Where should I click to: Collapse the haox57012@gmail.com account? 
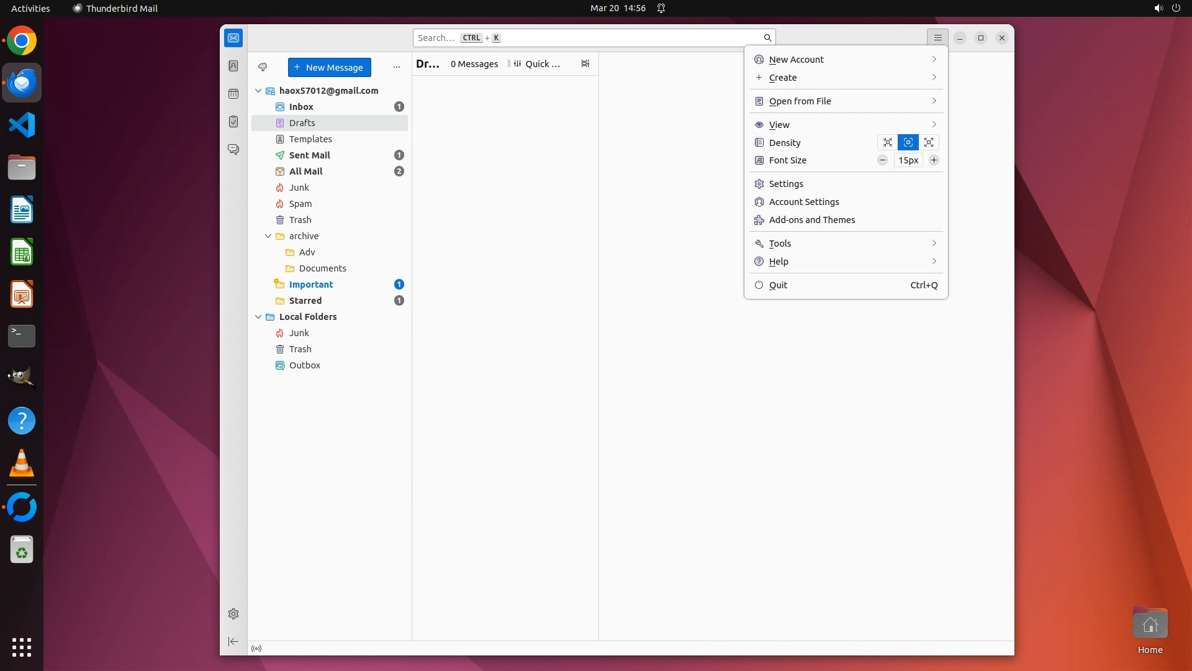click(x=258, y=91)
